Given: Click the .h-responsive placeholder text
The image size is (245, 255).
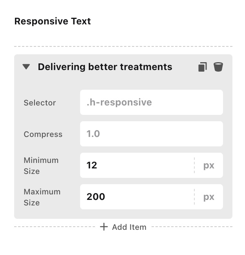Looking at the screenshot, I should click(x=119, y=102).
